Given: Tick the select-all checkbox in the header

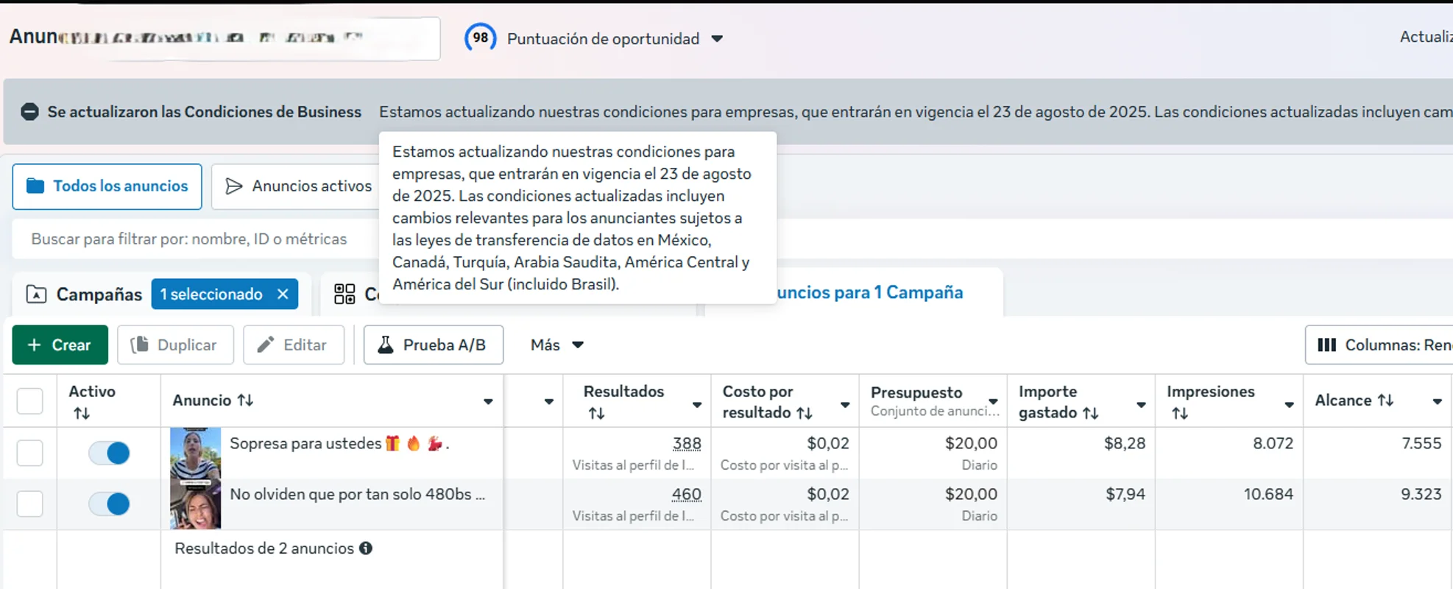Looking at the screenshot, I should tap(30, 401).
